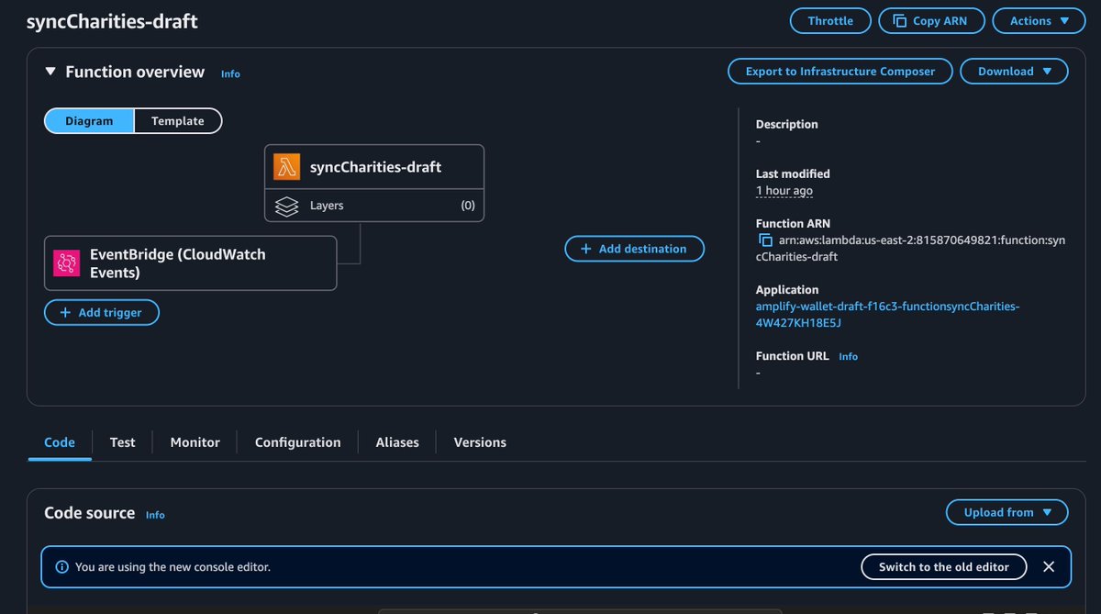The width and height of the screenshot is (1101, 614).
Task: Click the Add destination button
Action: tap(634, 249)
